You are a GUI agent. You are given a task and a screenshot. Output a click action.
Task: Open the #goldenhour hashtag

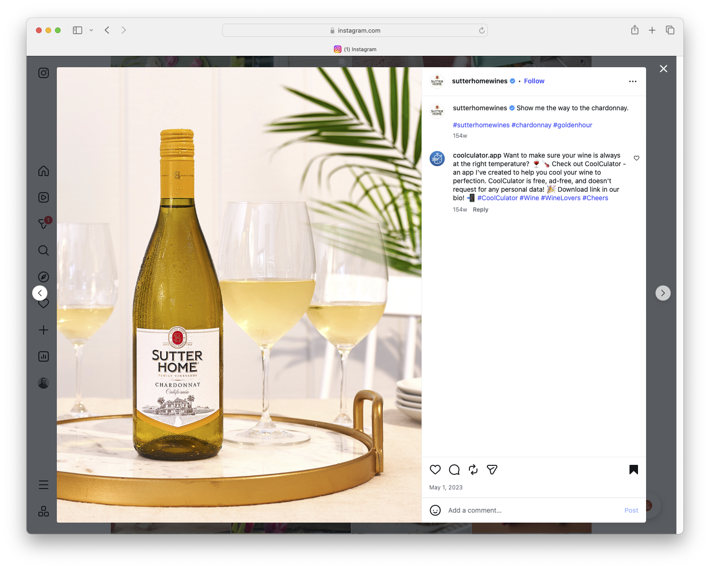coord(573,125)
